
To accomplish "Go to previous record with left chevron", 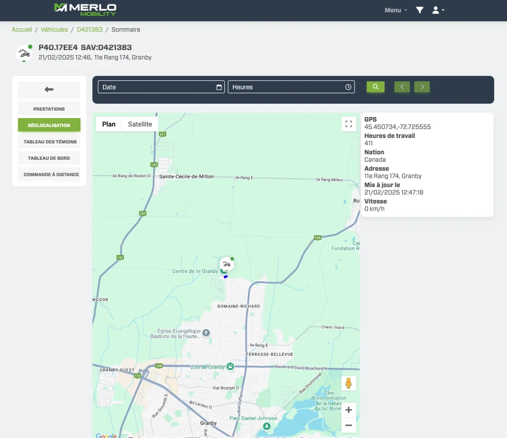I will [402, 87].
